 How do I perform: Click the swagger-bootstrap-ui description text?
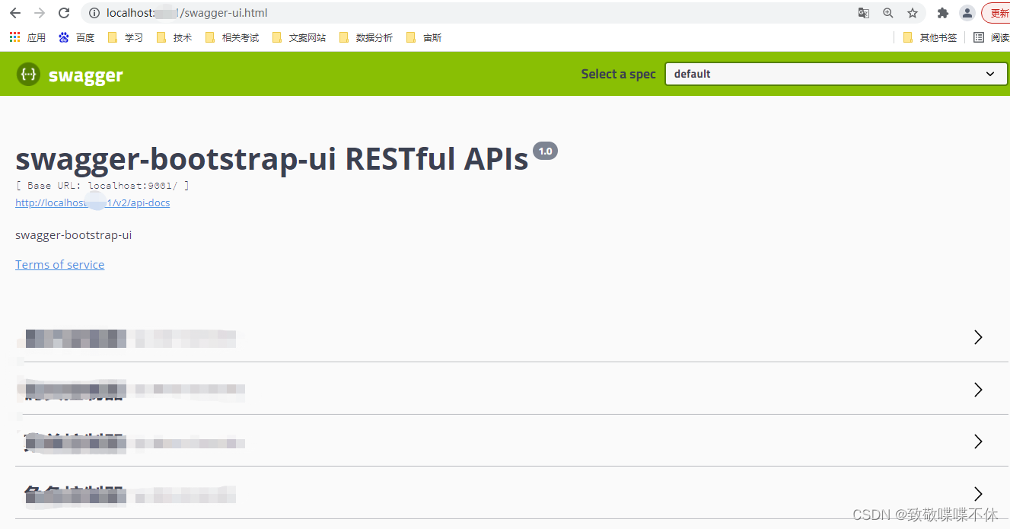click(73, 234)
